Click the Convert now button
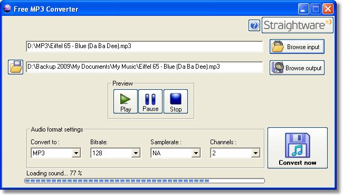The image size is (343, 196). tap(298, 148)
